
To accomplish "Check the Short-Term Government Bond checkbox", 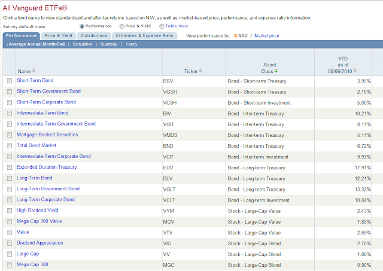I will coord(10,92).
